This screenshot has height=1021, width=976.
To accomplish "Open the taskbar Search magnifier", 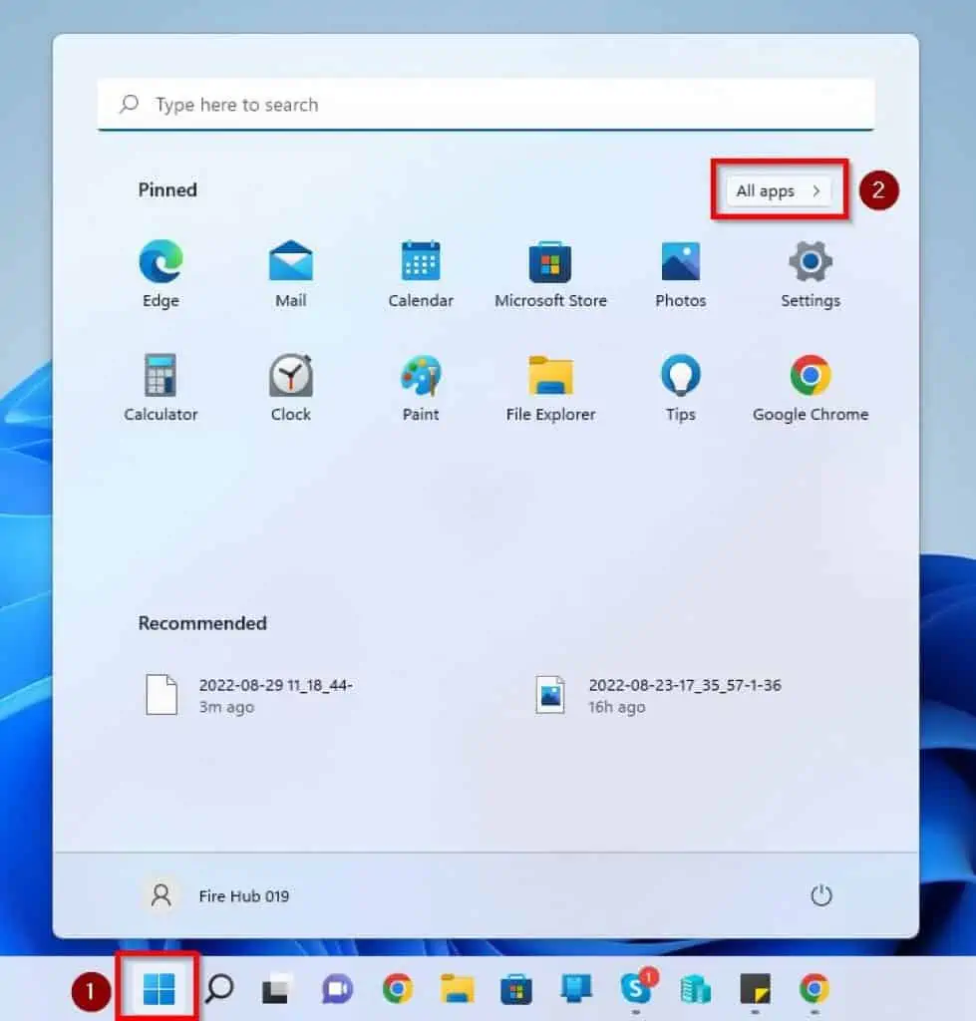I will 219,988.
